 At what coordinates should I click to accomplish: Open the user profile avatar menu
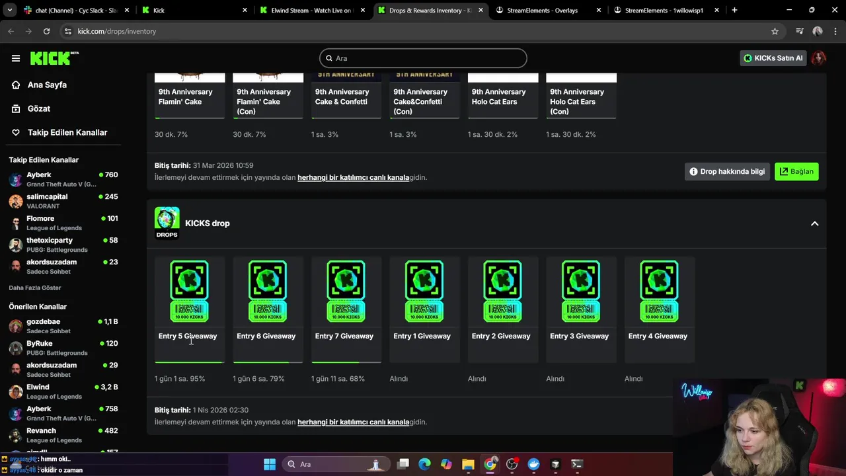coord(819,58)
